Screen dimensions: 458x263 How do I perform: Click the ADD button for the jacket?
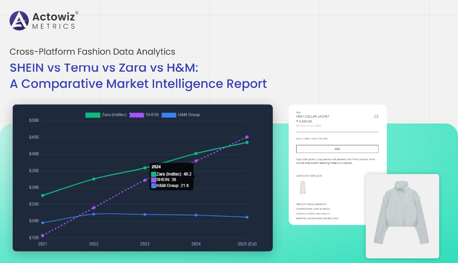tap(337, 149)
